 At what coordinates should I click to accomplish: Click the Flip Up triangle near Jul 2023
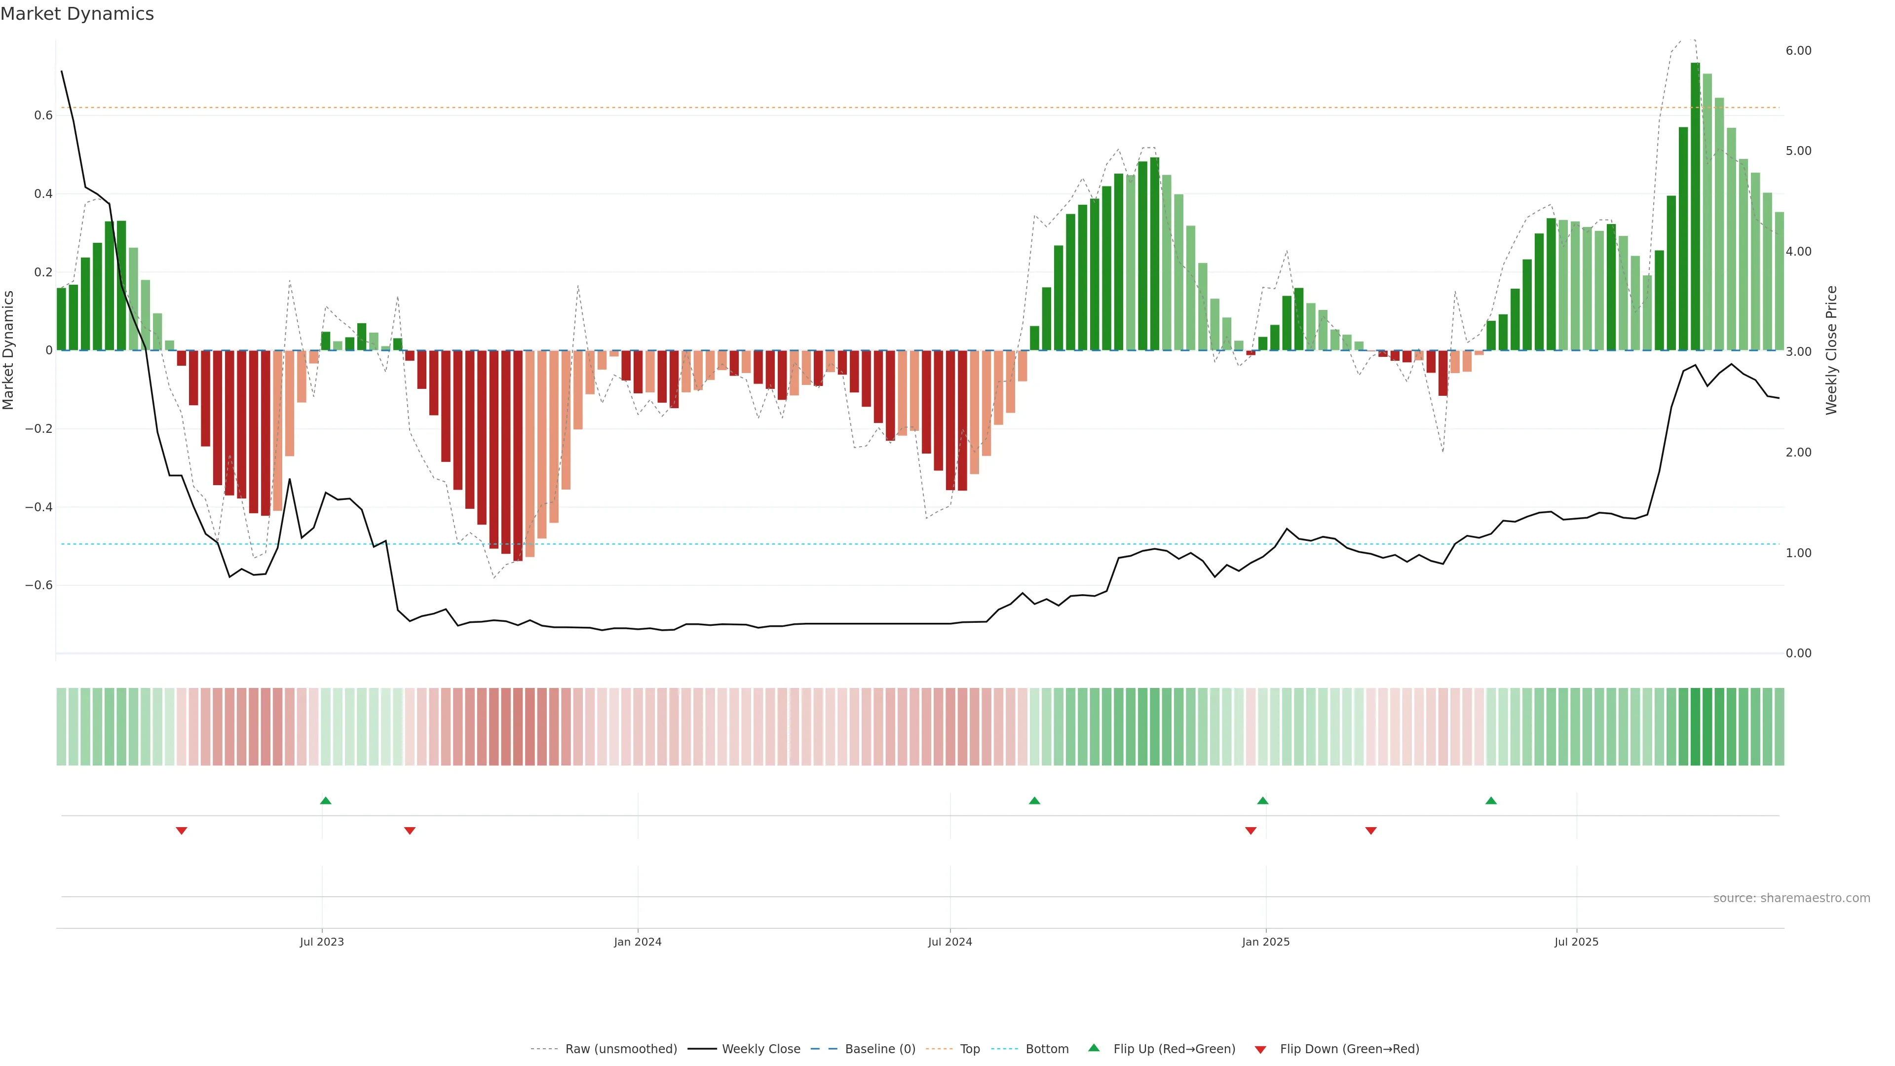click(x=326, y=800)
